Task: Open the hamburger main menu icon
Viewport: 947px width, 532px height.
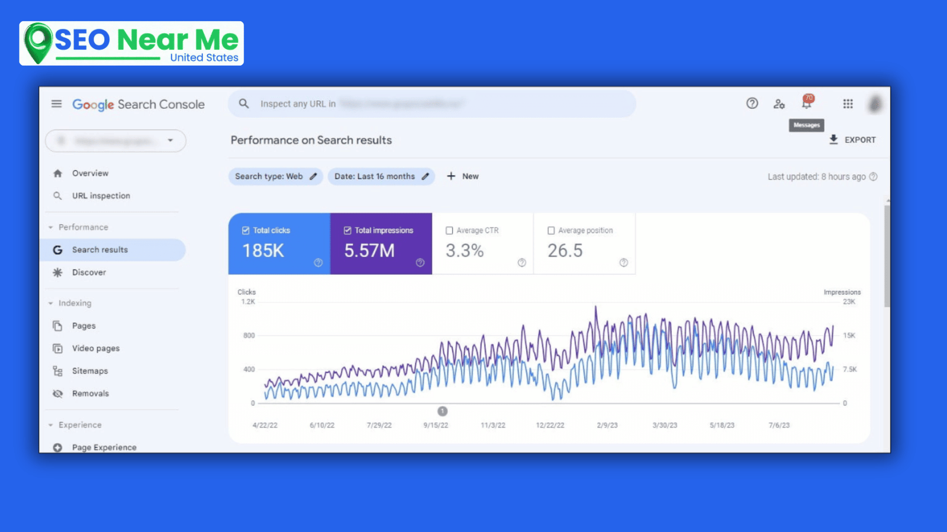Action: click(56, 104)
